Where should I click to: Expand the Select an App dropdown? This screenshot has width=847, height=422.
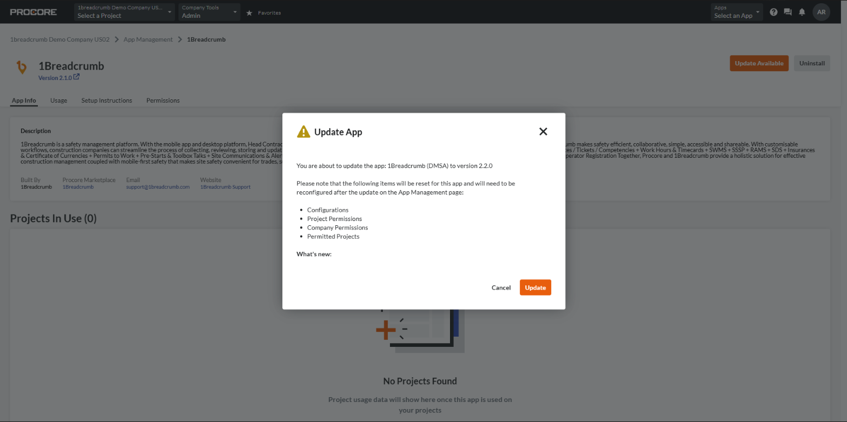tap(737, 12)
